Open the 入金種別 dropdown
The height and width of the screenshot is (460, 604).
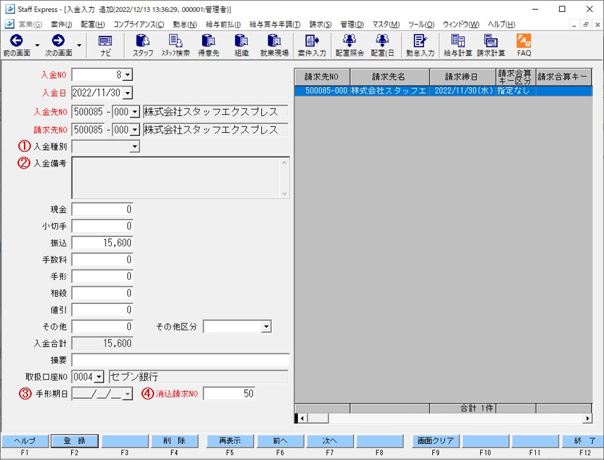pyautogui.click(x=134, y=147)
